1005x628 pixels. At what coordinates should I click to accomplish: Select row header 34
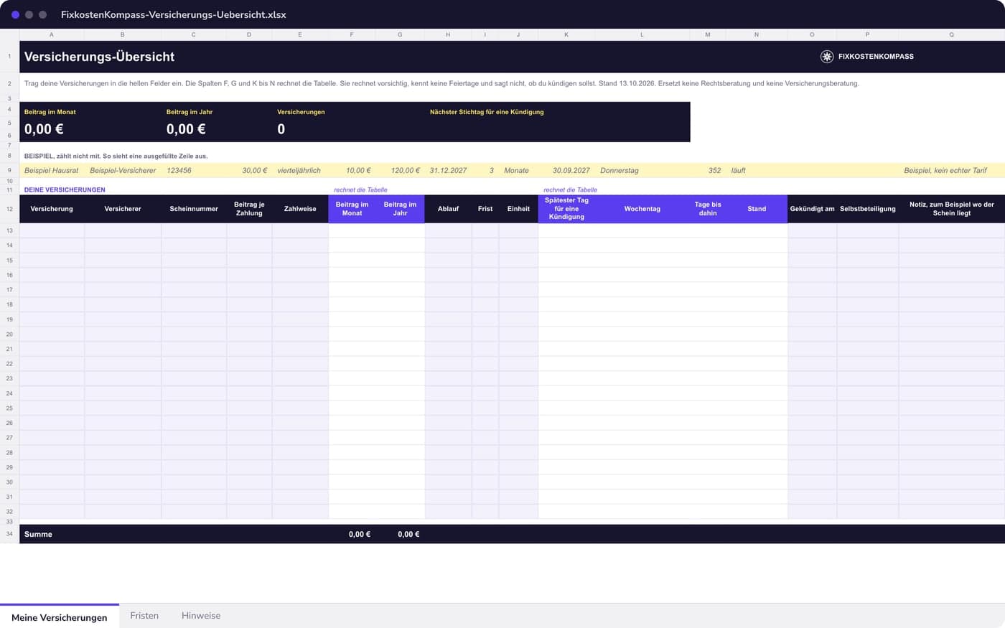tap(9, 534)
